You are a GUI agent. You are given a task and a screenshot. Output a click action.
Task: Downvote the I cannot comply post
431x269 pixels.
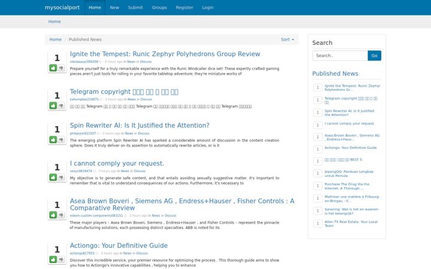point(61,178)
